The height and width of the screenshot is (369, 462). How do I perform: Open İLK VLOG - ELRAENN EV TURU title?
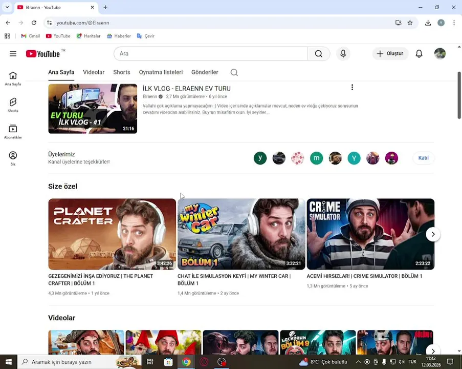[x=187, y=89]
